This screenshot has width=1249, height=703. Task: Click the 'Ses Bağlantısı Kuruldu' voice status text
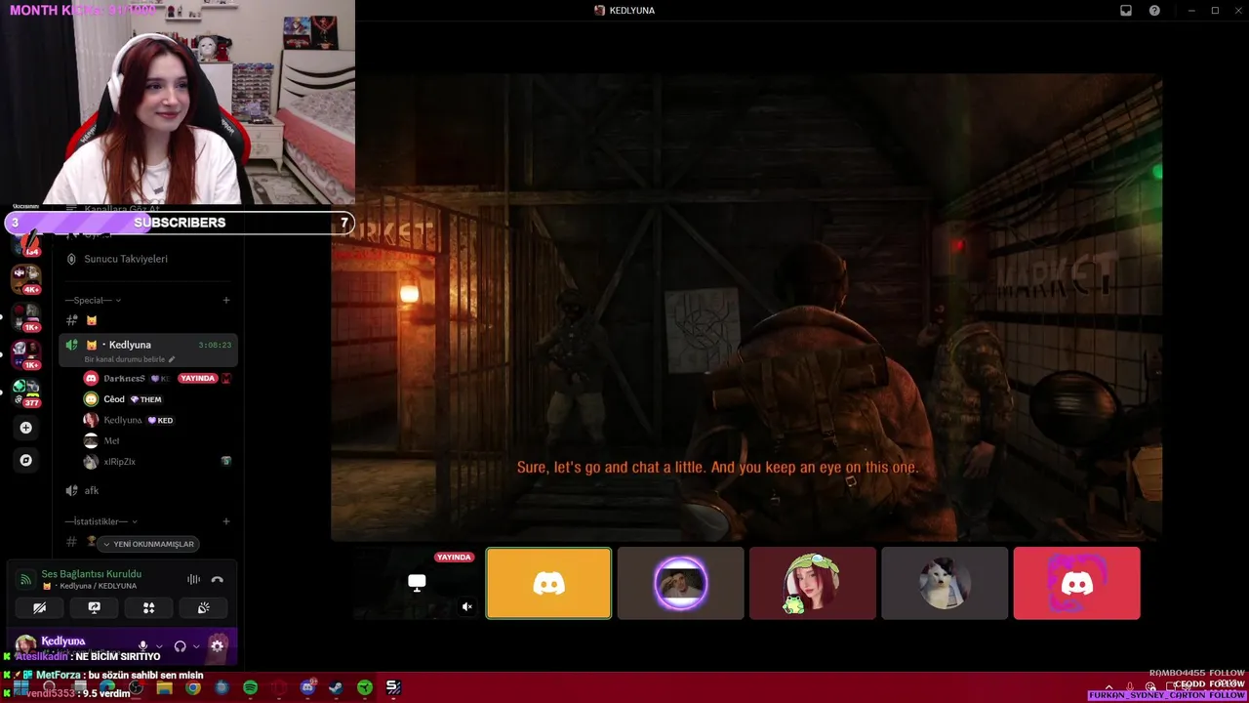point(92,574)
